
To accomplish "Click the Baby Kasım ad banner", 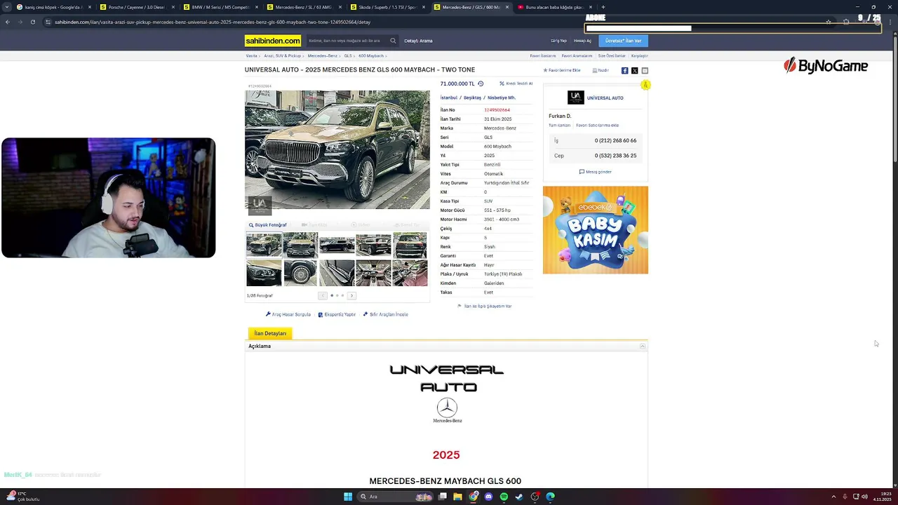I will [x=595, y=230].
